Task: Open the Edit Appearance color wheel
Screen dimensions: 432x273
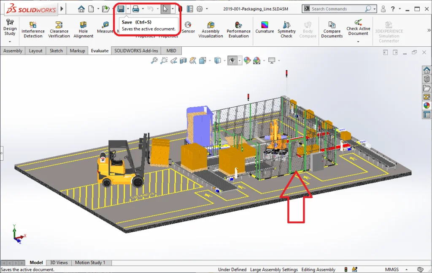Action: pyautogui.click(x=247, y=61)
